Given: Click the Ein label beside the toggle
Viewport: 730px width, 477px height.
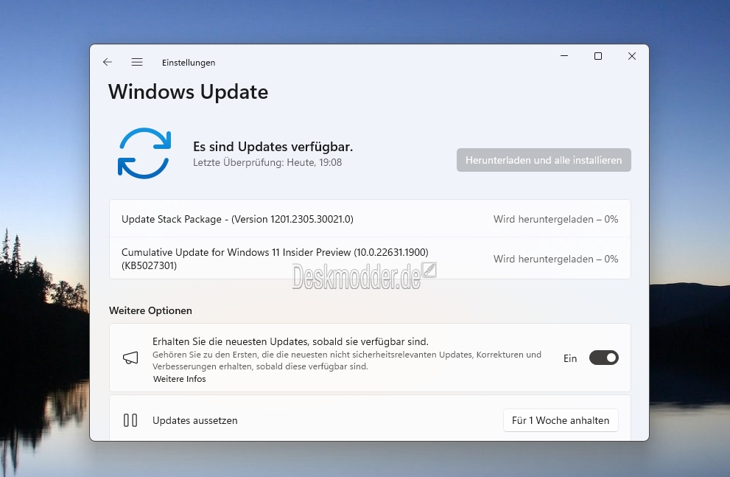Looking at the screenshot, I should coord(570,358).
